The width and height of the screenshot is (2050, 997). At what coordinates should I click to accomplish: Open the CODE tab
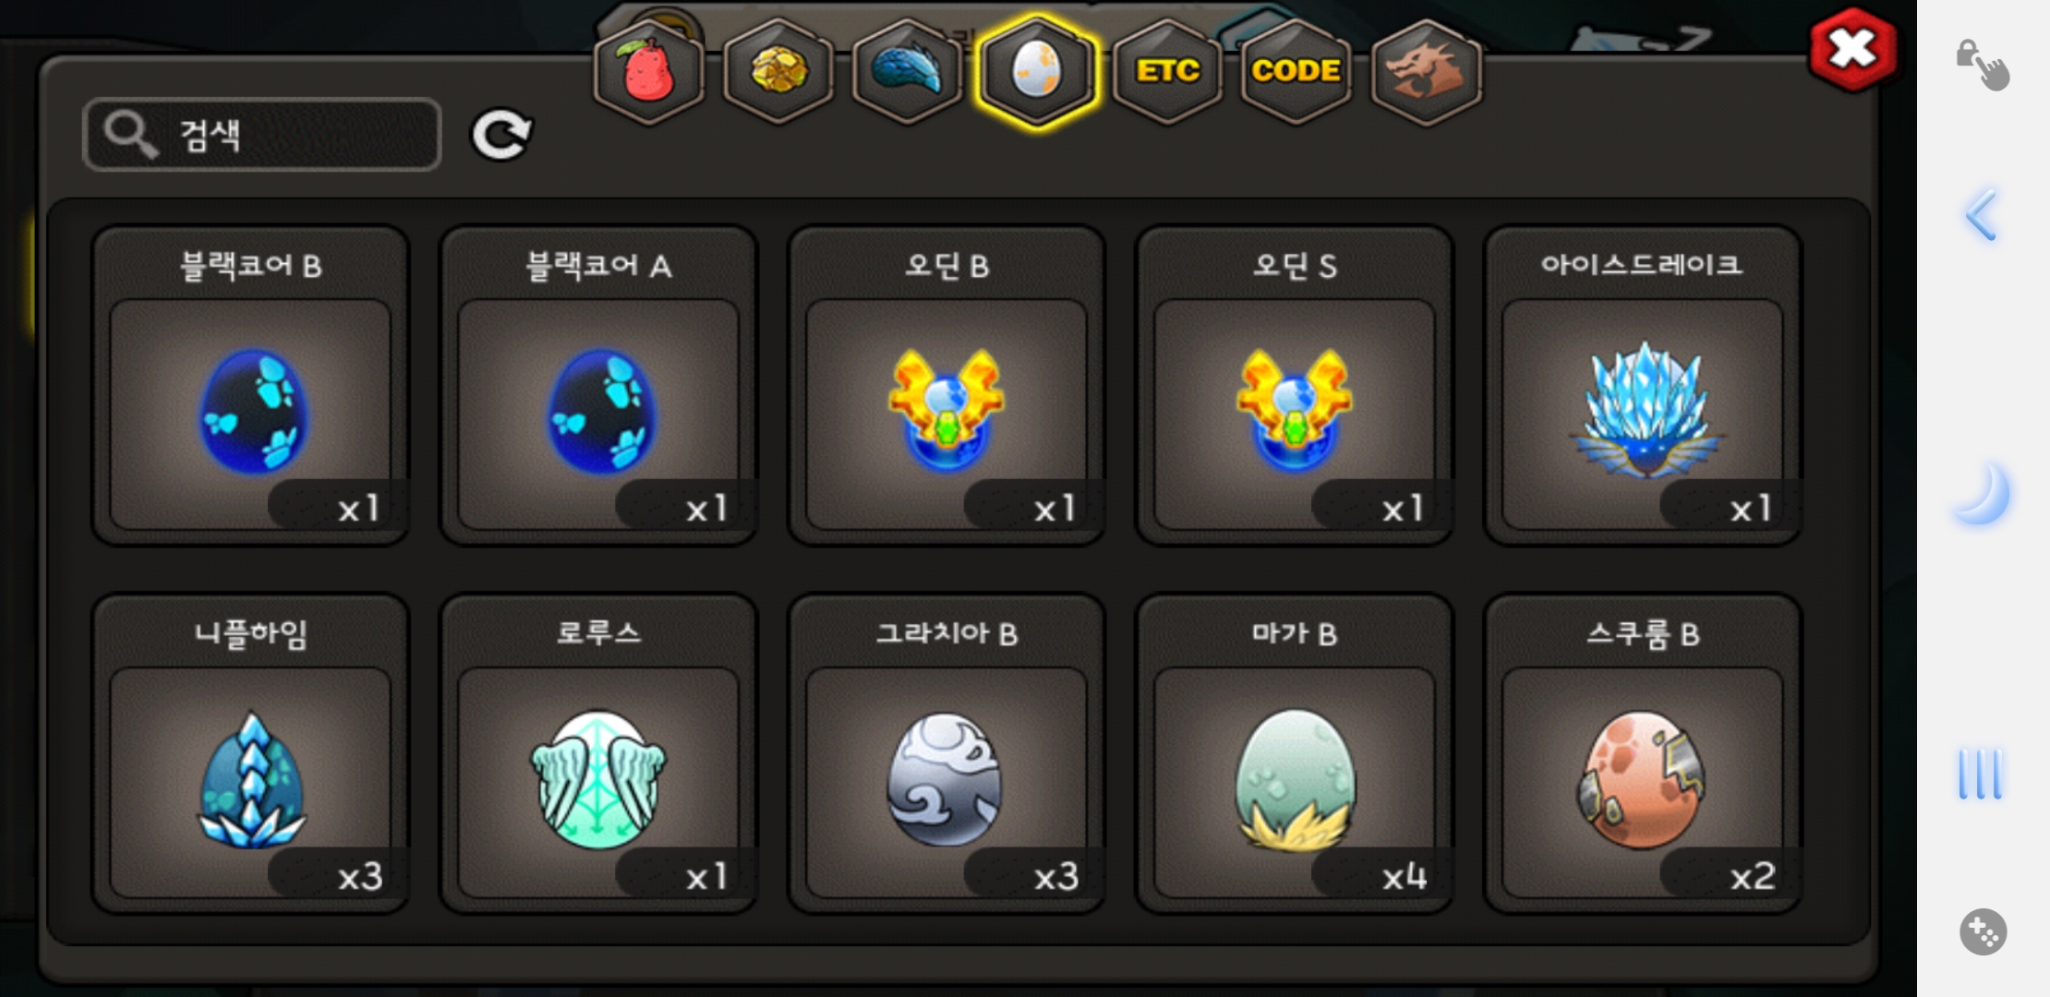[x=1296, y=72]
